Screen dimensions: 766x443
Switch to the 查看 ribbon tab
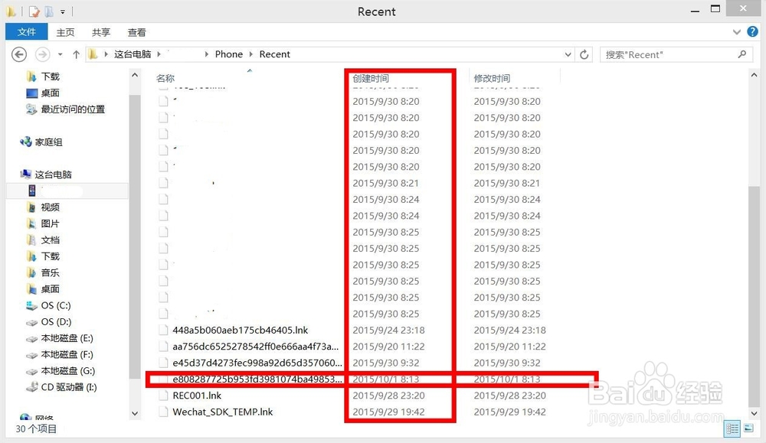coord(137,32)
